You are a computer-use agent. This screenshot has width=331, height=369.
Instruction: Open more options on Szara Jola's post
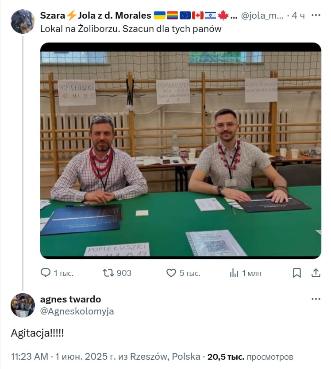click(316, 15)
